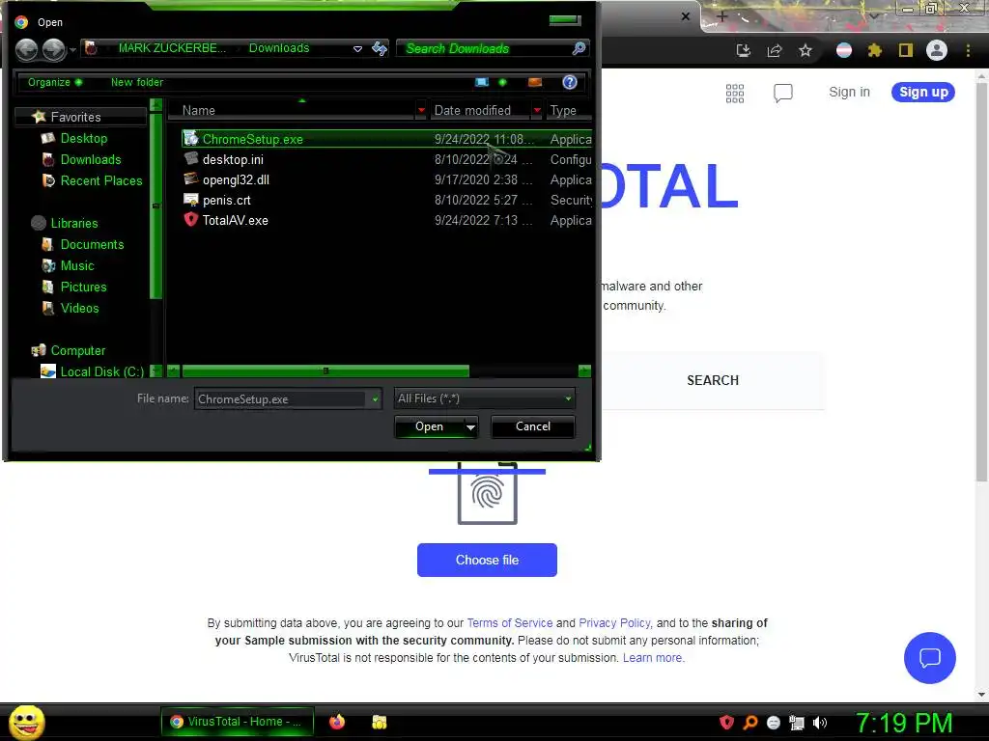This screenshot has height=741, width=989.
Task: Open Chrome three-dot menu
Action: pyautogui.click(x=968, y=50)
